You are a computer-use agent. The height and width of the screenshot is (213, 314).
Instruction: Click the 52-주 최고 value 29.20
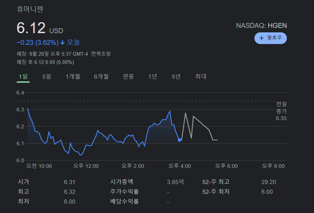pos(268,182)
